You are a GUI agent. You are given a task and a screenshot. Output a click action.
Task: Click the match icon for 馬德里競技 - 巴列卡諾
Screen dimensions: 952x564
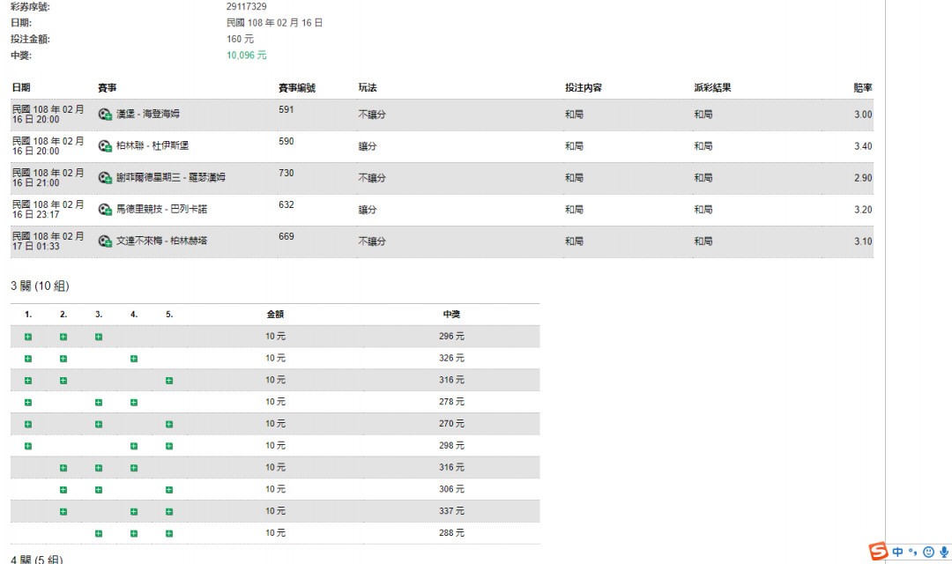[x=105, y=210]
